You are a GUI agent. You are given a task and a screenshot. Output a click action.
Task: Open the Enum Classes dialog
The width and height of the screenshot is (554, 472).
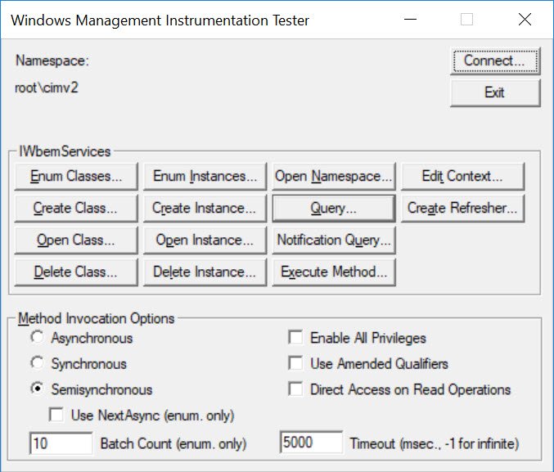click(x=76, y=176)
